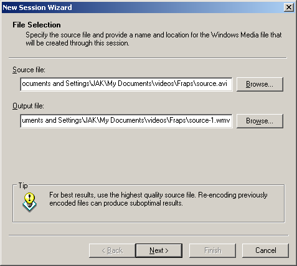The height and width of the screenshot is (266, 297).
Task: Click the wizard description about Windows Media file
Action: 154,39
